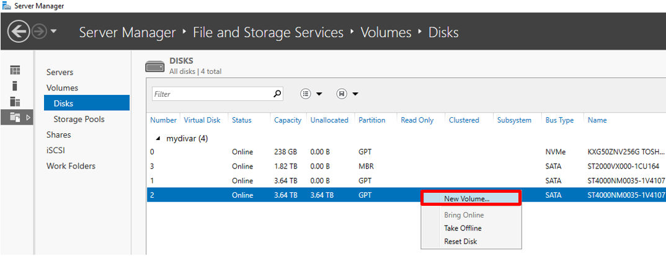Open the saved queries dropdown
Viewport: 666px width, 256px height.
[x=347, y=94]
